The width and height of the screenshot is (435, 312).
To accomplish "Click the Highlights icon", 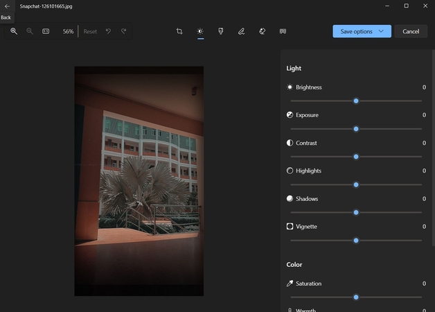I will (290, 171).
